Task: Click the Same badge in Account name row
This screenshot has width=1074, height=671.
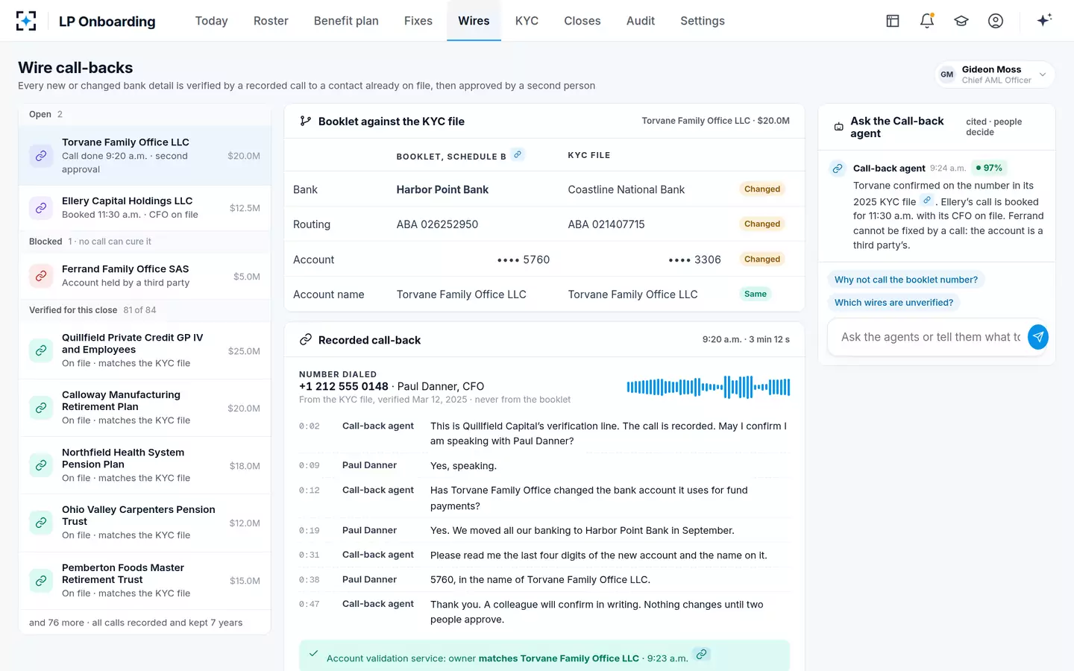Action: [755, 294]
